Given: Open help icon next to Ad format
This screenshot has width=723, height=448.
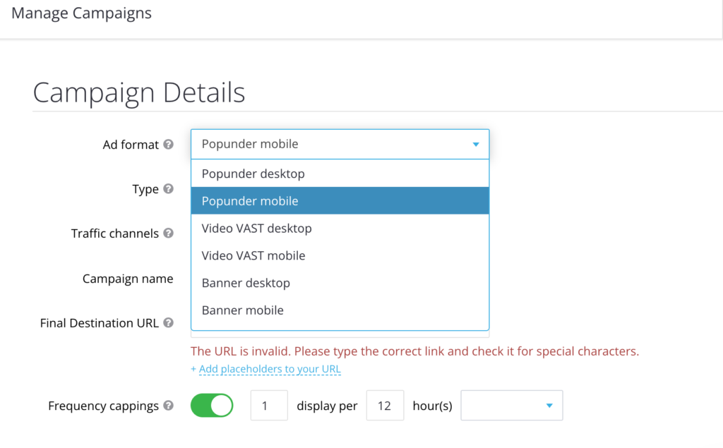Looking at the screenshot, I should point(168,144).
